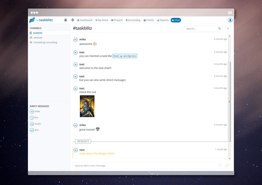Expand the taskblitz workspace dropdown chevron

click(37, 20)
